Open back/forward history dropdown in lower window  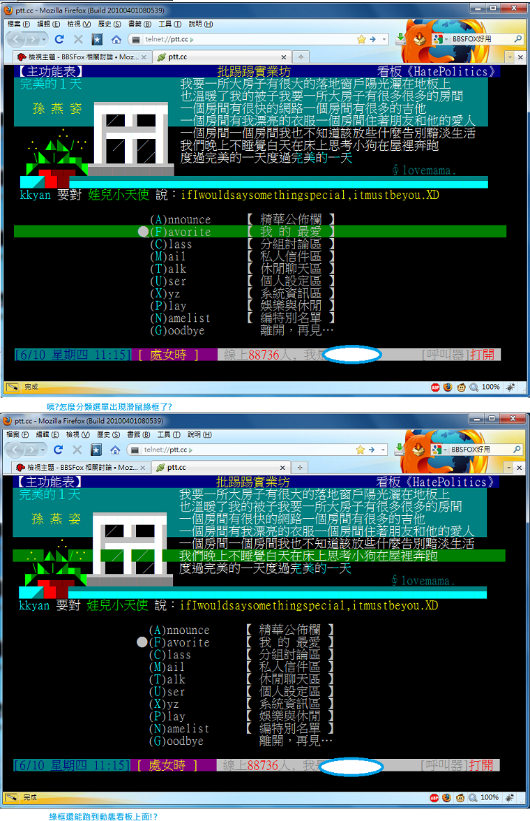pyautogui.click(x=43, y=450)
